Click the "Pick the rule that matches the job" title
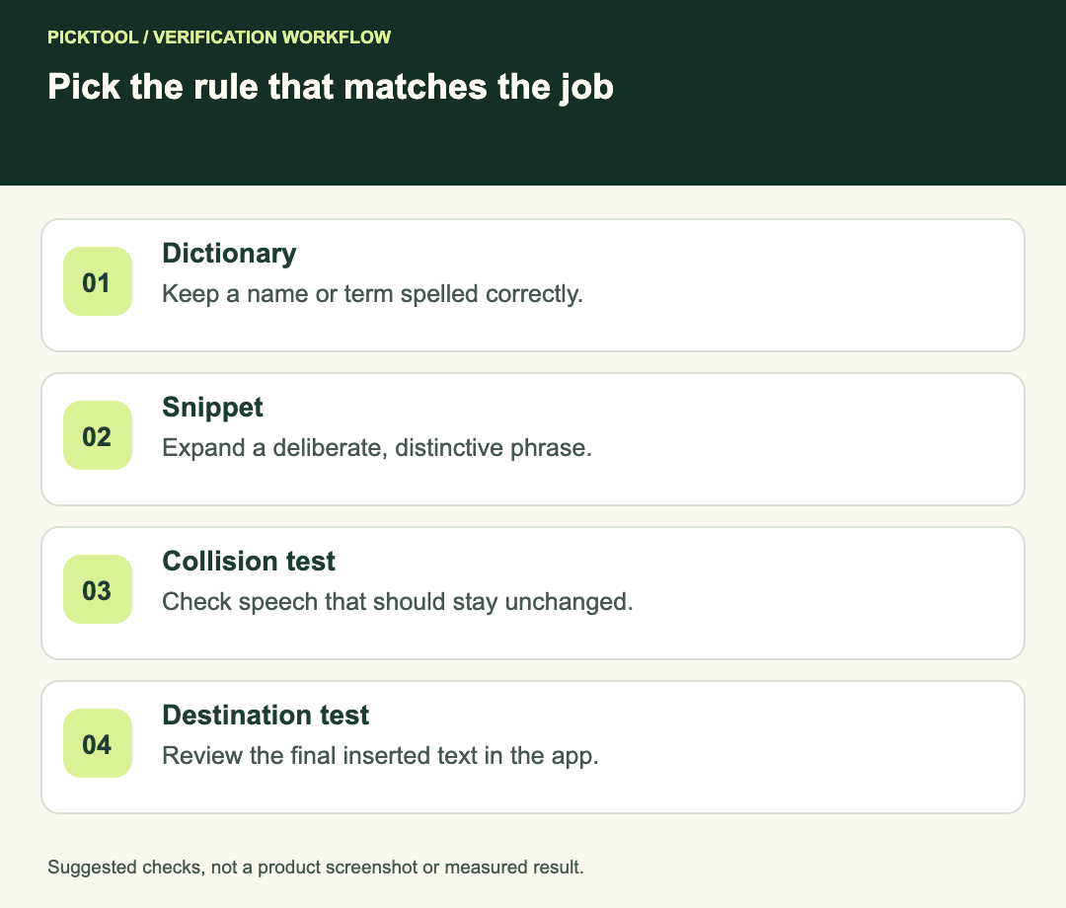 click(x=331, y=87)
